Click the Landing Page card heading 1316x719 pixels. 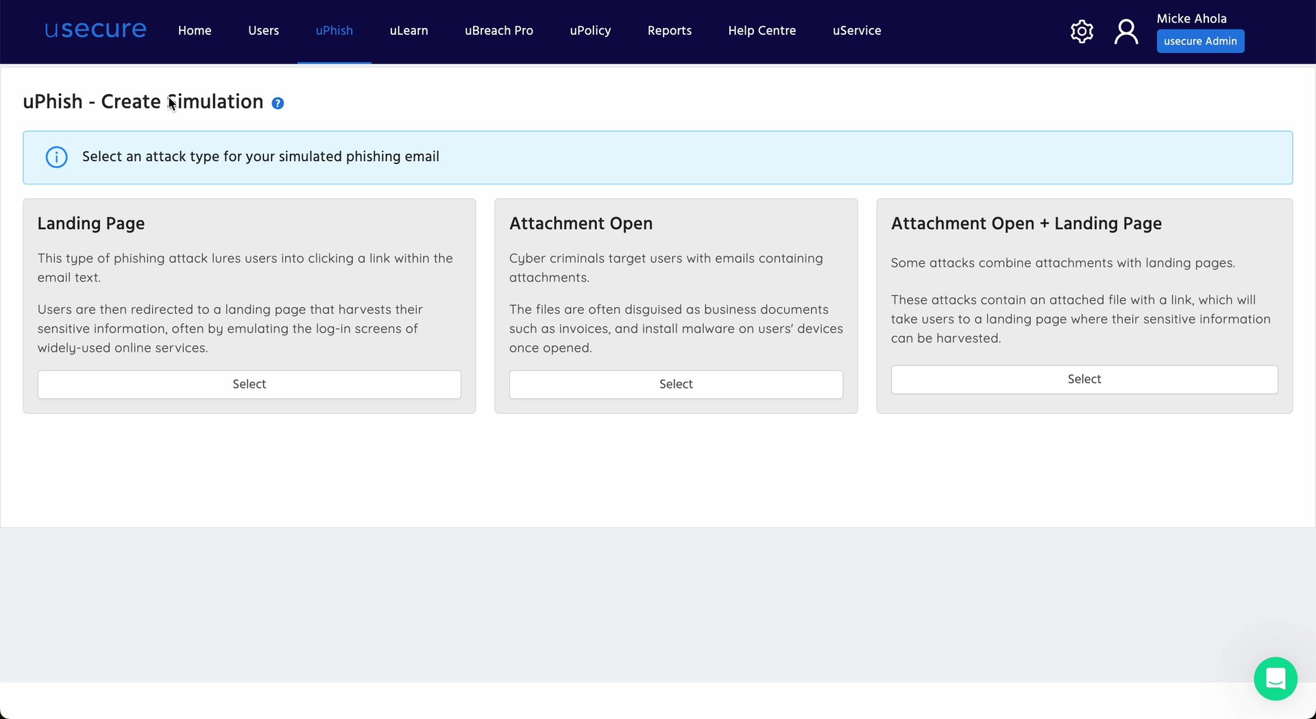(x=91, y=223)
